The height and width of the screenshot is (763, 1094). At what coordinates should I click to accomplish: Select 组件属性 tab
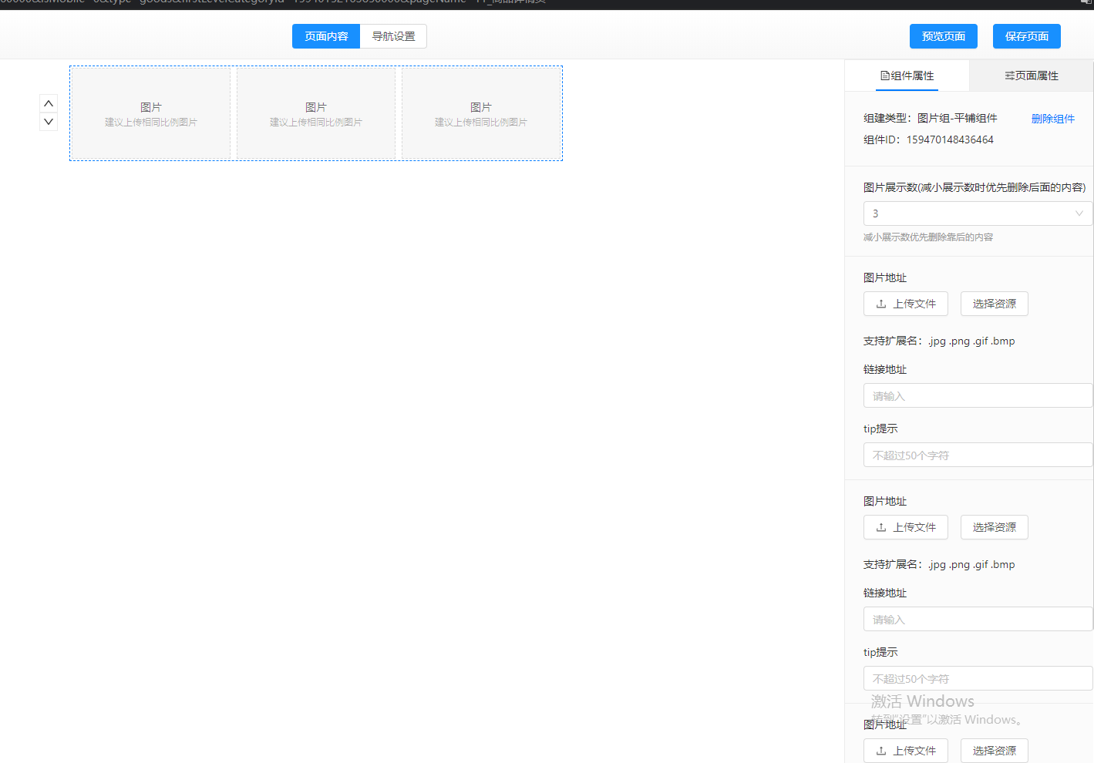[x=907, y=76]
